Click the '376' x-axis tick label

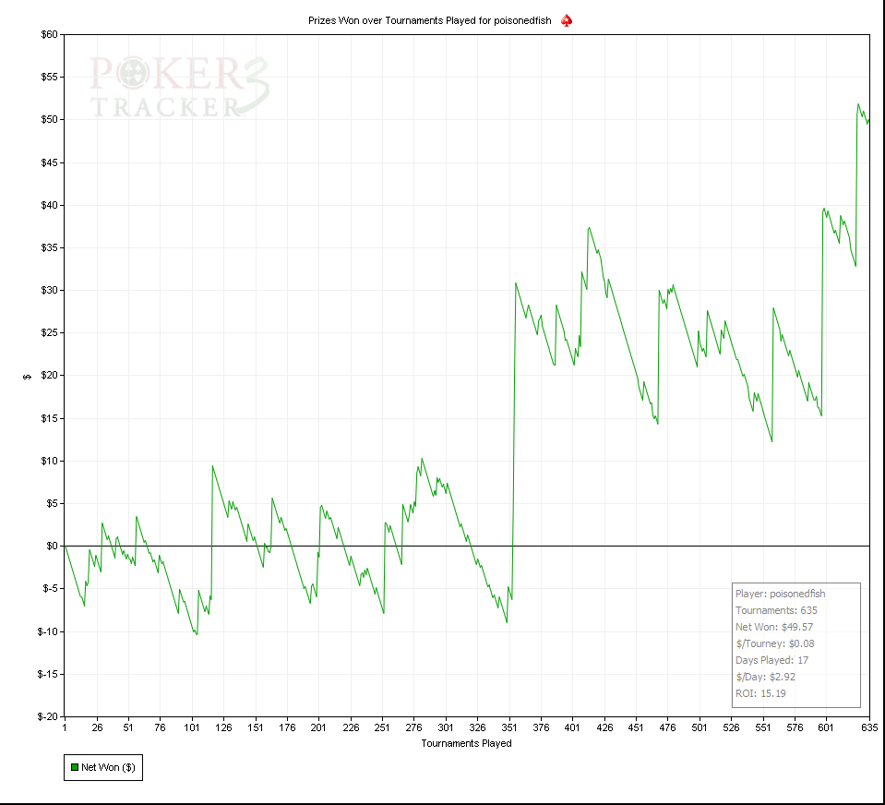541,727
